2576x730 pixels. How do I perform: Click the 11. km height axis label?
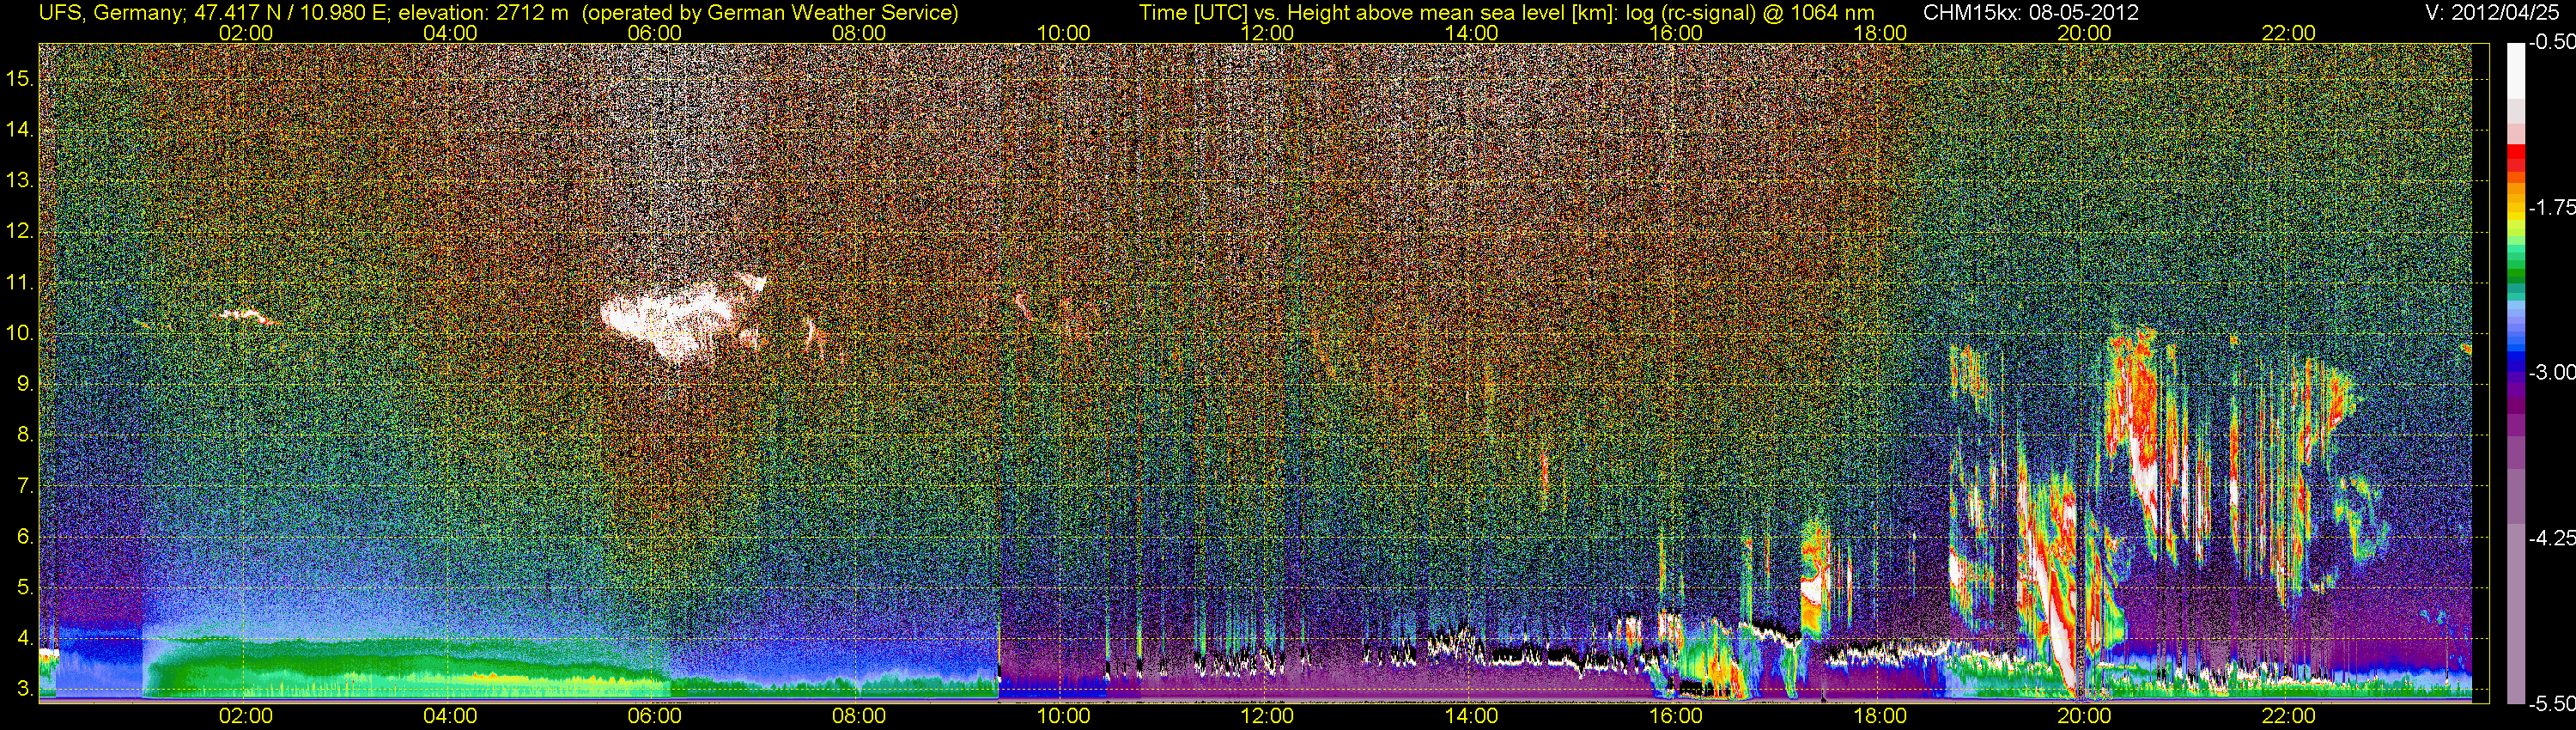tap(20, 283)
